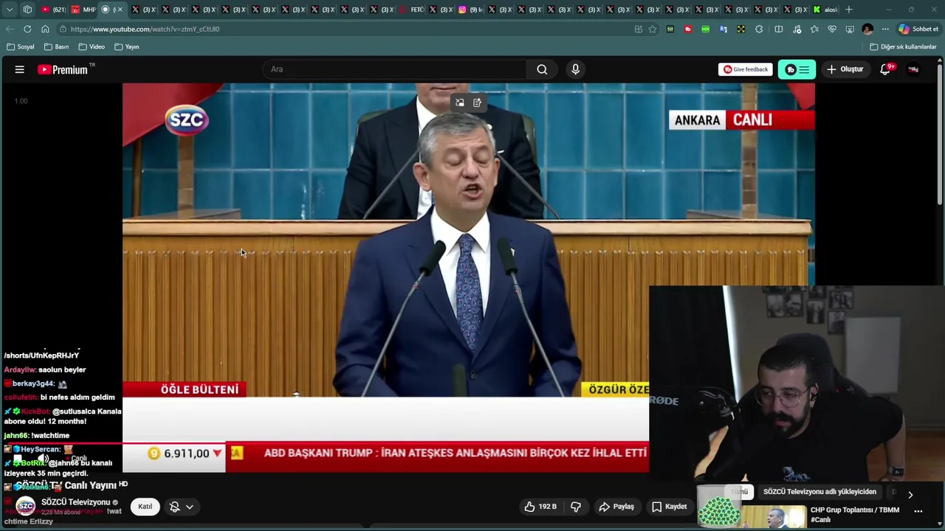The image size is (945, 531).
Task: Open Video bookmarks folder
Action: (x=92, y=46)
